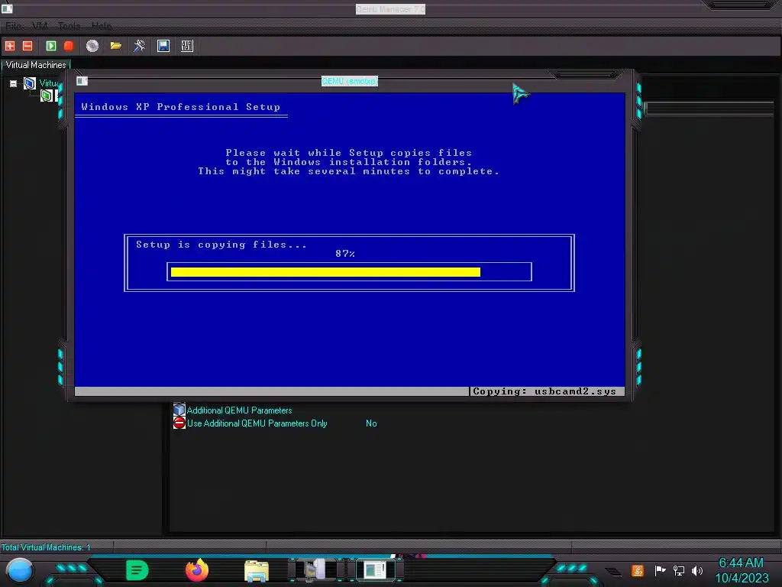Screen dimensions: 782x587
Task: Click 'Total Virtual Machines: 1' status text
Action: pyautogui.click(x=46, y=547)
